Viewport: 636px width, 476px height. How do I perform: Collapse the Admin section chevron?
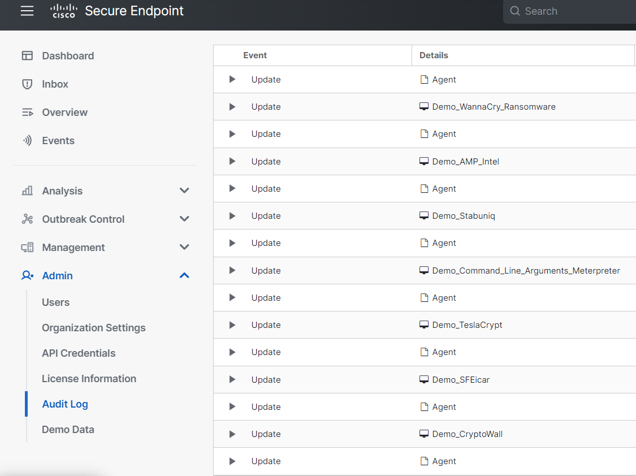(184, 276)
